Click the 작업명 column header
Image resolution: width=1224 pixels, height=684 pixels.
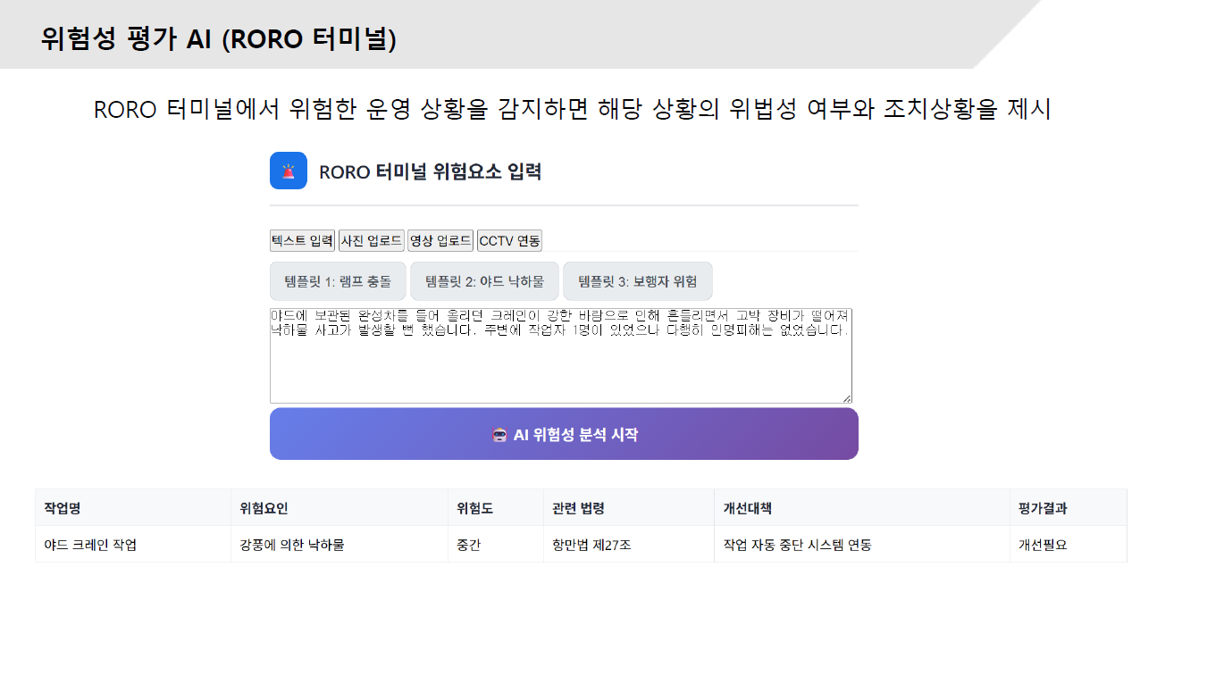[63, 508]
